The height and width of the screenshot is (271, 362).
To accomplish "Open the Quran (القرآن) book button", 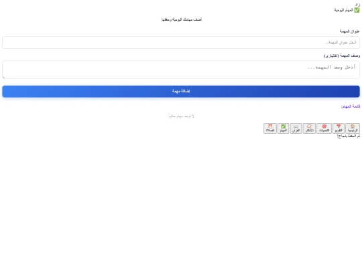I will coord(296,128).
